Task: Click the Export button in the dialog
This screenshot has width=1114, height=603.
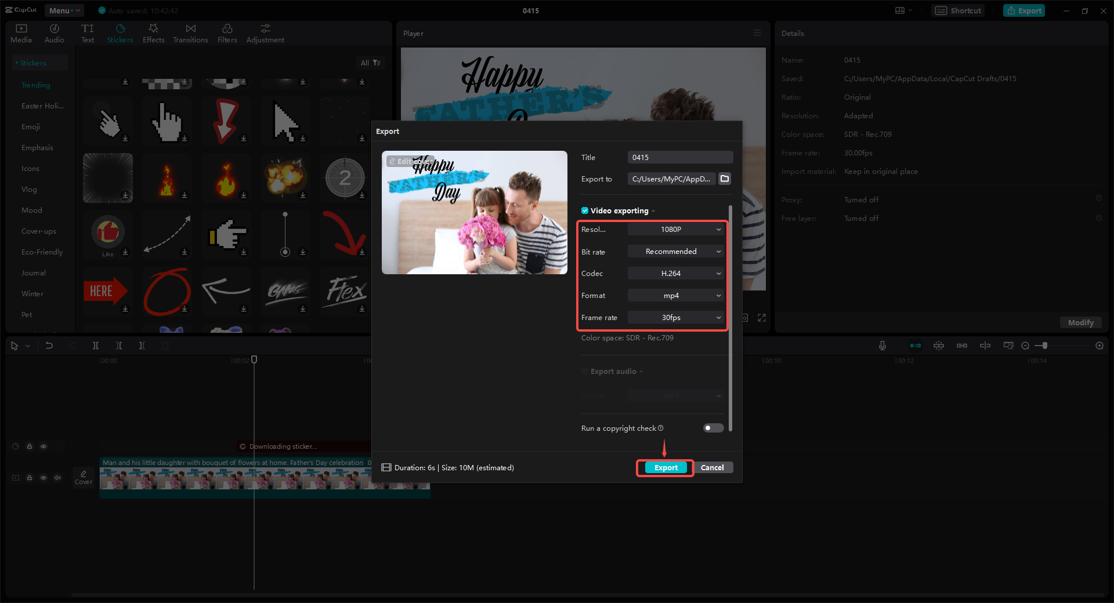Action: click(x=664, y=467)
